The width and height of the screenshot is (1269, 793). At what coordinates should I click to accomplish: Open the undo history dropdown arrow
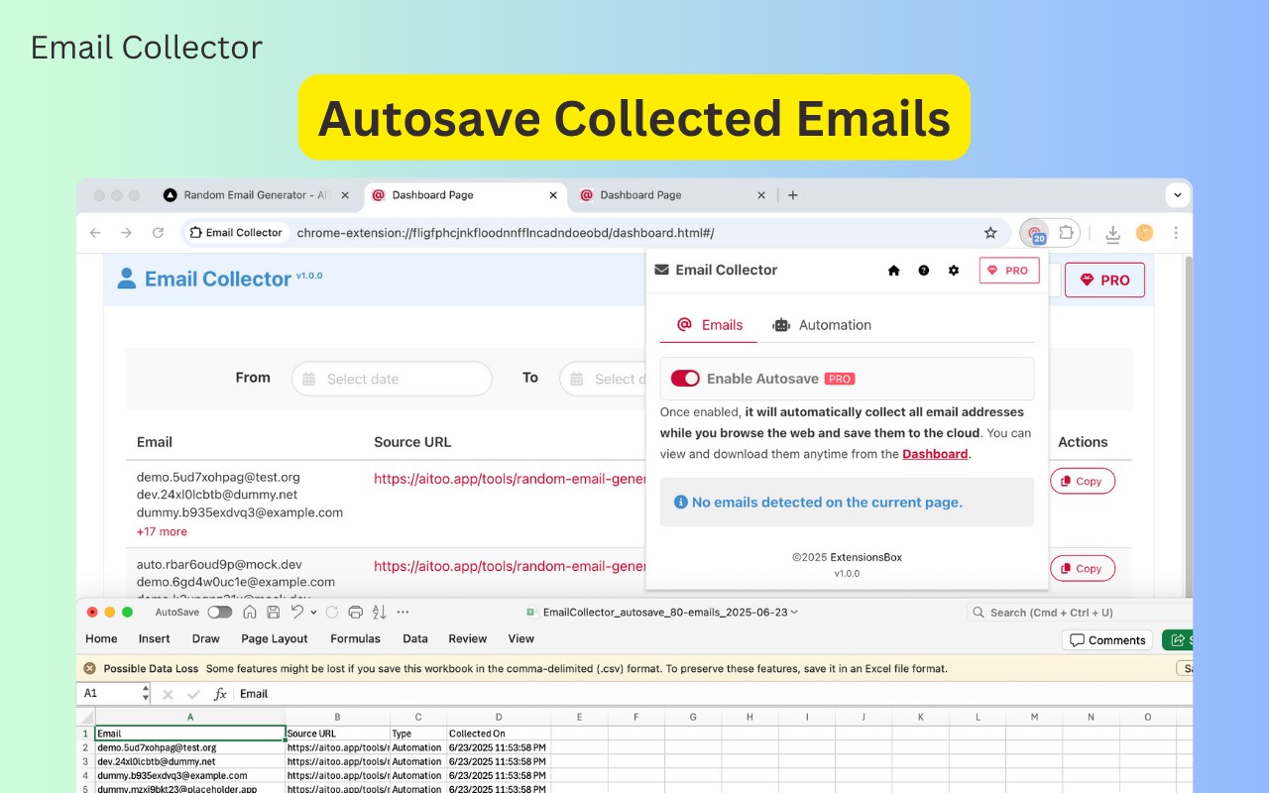[313, 613]
